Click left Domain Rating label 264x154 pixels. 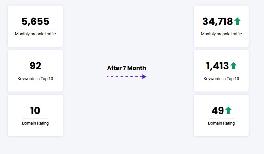[x=35, y=123]
